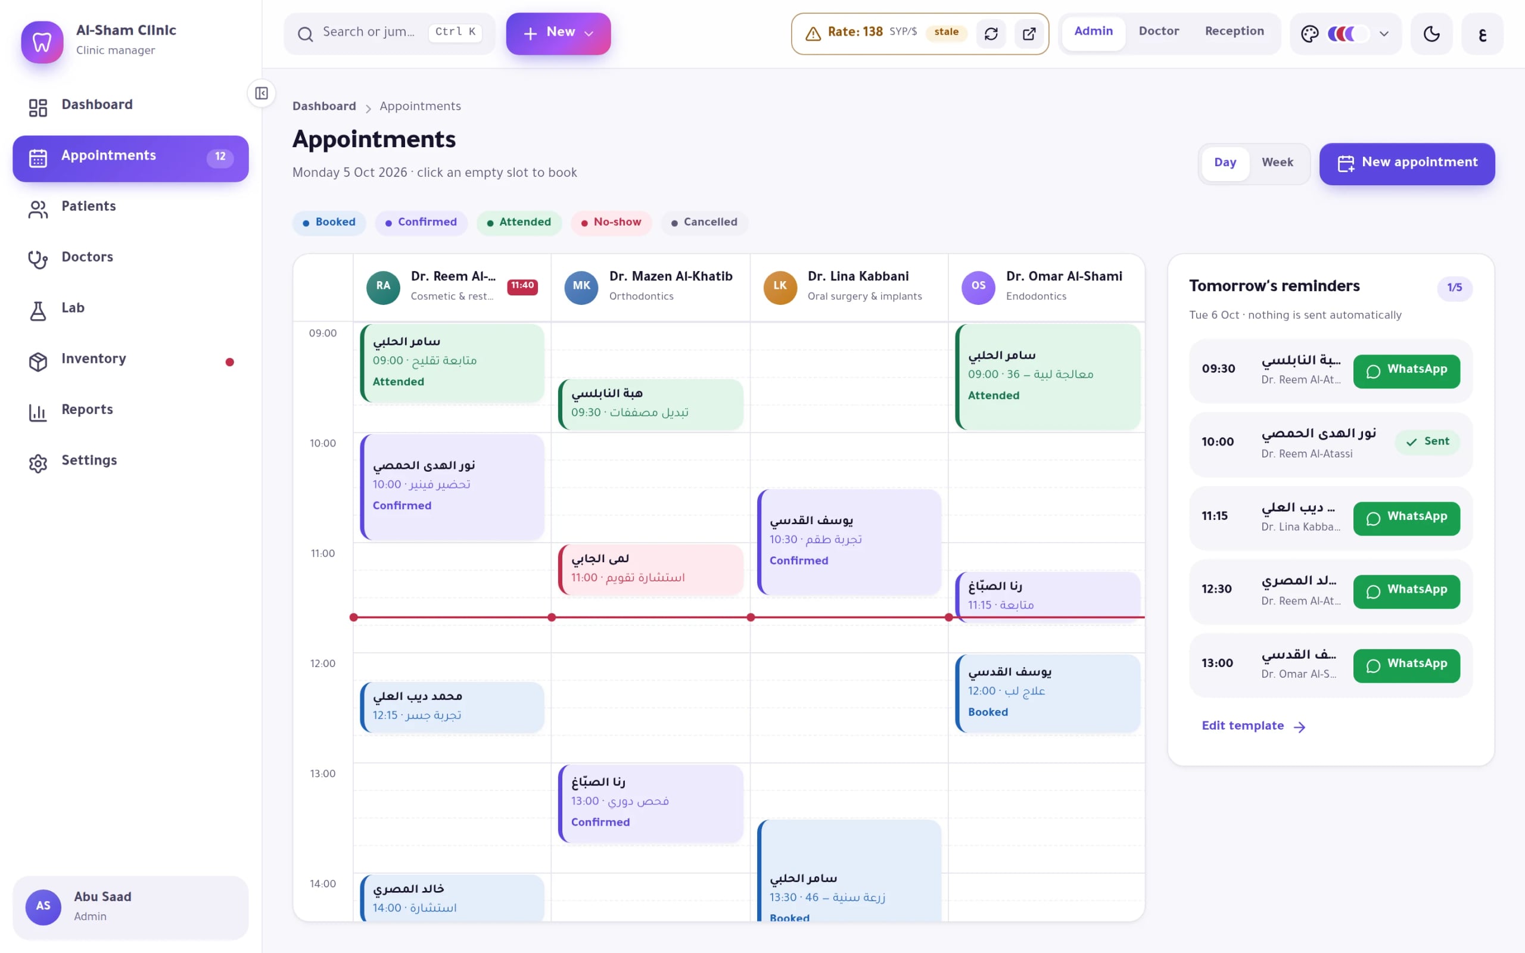Click the AS user avatar
1525x953 pixels.
tap(43, 907)
